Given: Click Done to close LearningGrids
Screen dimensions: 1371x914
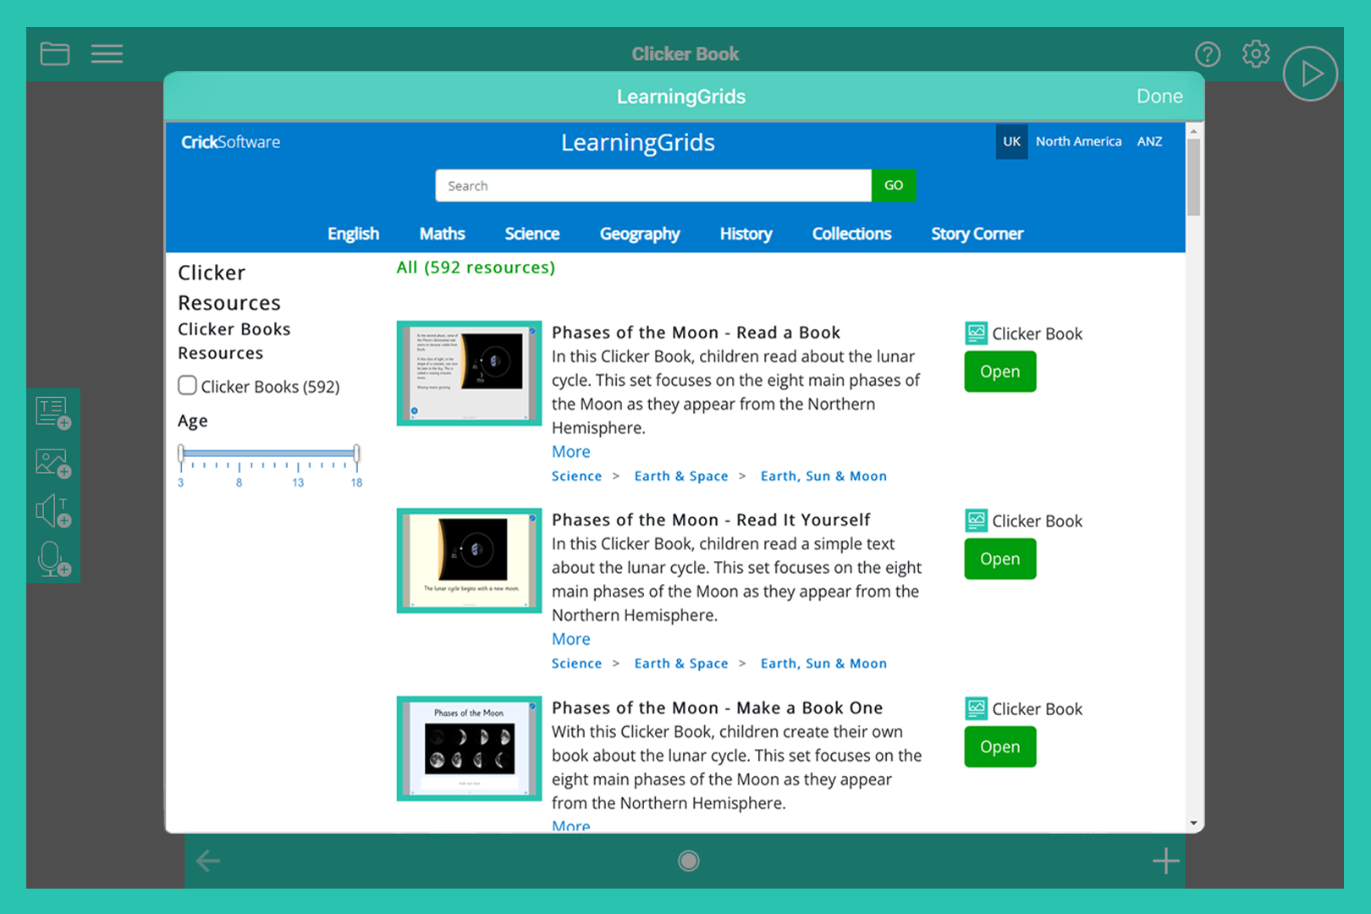Looking at the screenshot, I should (1159, 96).
